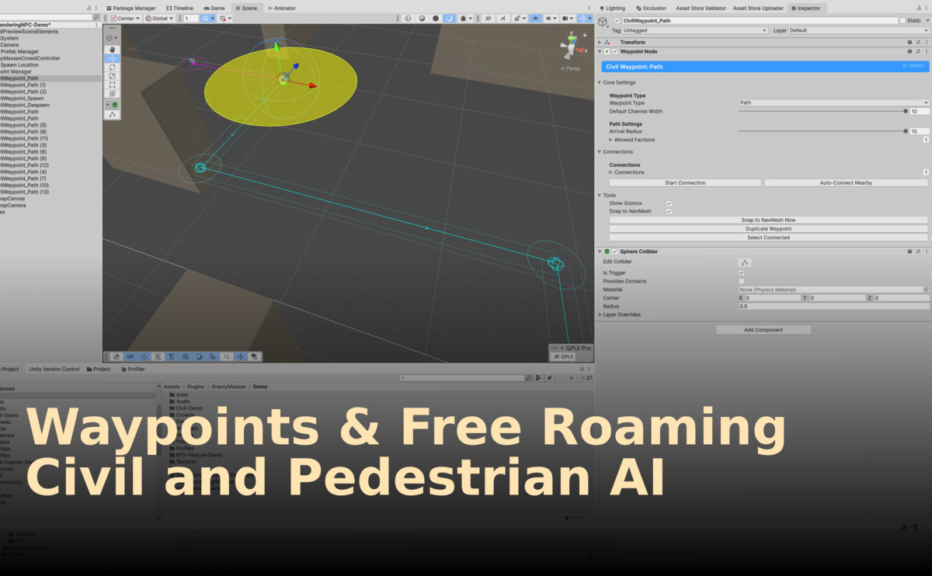Click the Project panel search field

pyautogui.click(x=462, y=378)
